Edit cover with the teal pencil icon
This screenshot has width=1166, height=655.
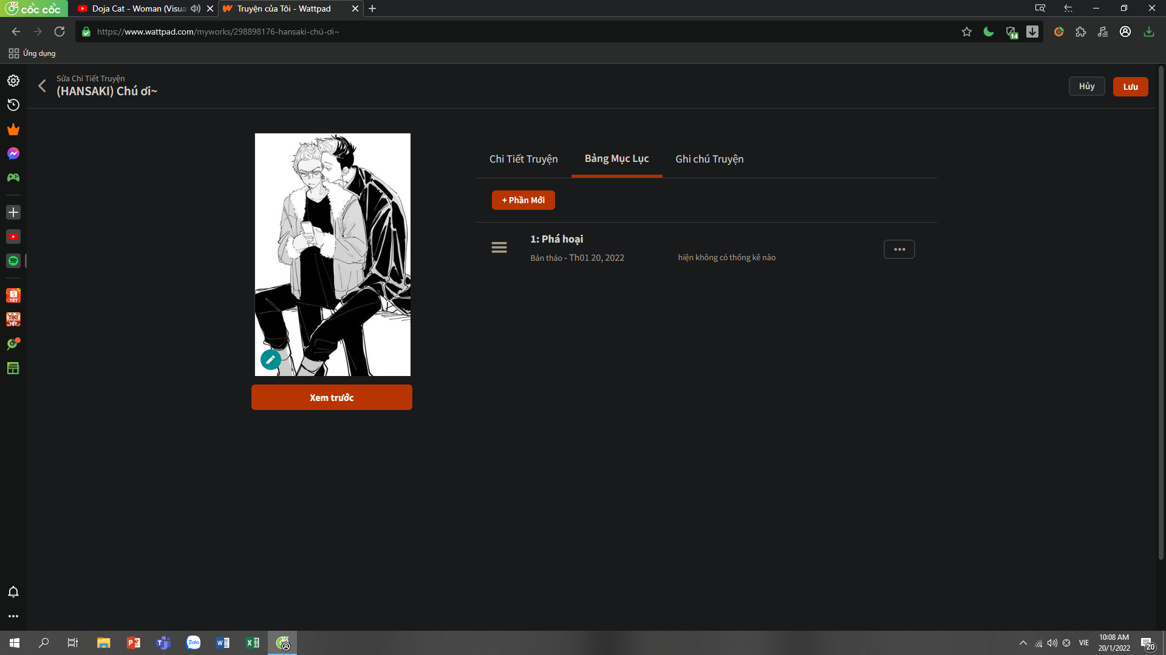271,360
